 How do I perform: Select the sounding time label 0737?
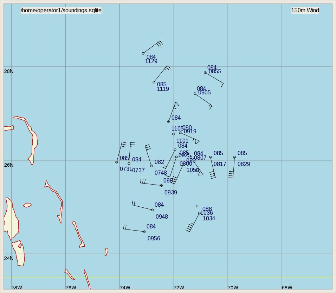coord(138,171)
